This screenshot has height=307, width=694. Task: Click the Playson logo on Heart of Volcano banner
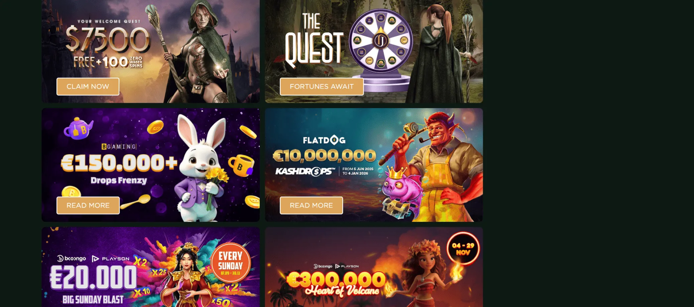[x=347, y=266]
